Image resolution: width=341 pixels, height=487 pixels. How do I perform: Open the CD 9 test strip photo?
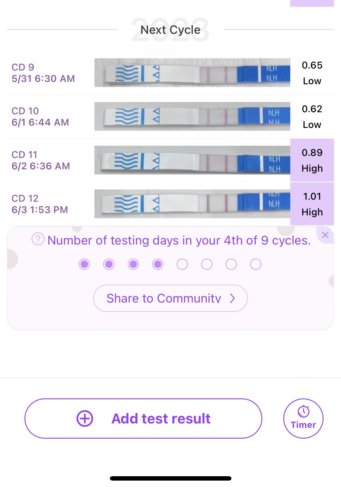click(192, 73)
